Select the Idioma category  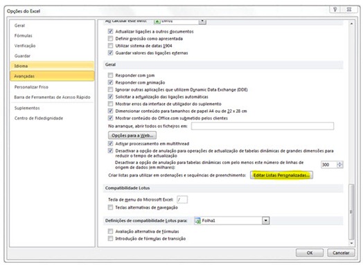52,66
